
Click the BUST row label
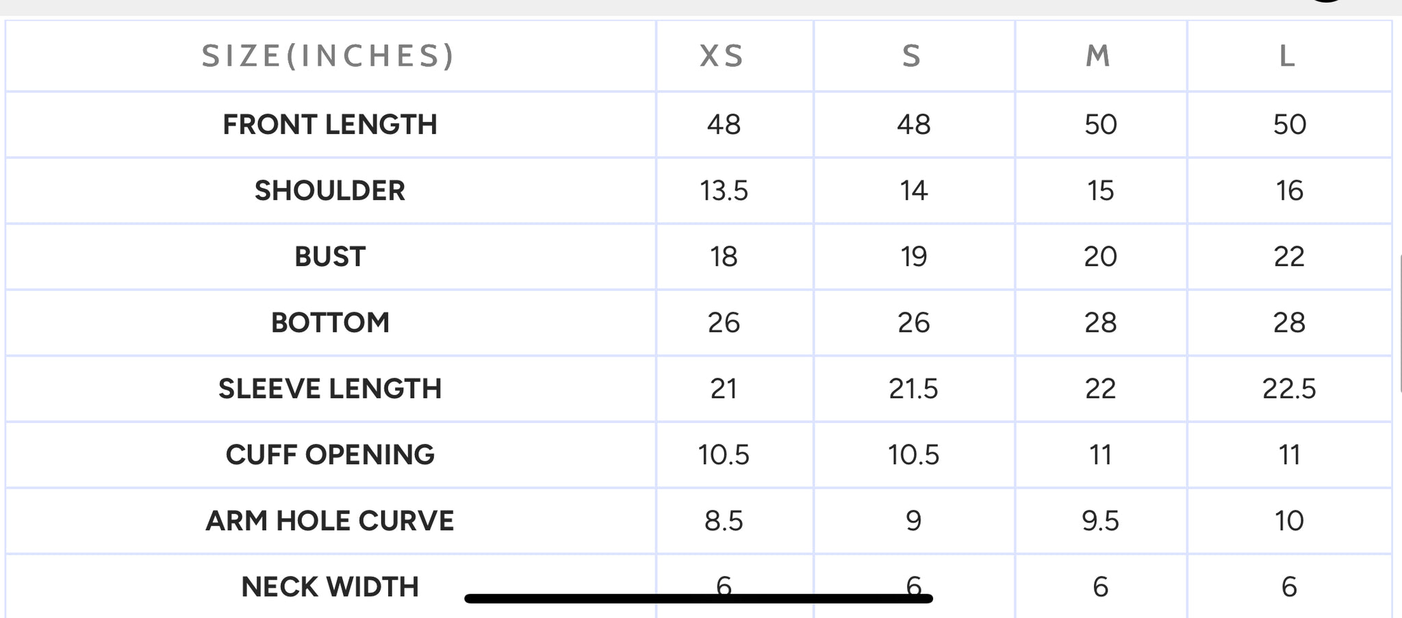330,257
